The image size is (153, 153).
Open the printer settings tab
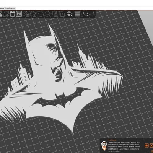[x=8, y=8]
